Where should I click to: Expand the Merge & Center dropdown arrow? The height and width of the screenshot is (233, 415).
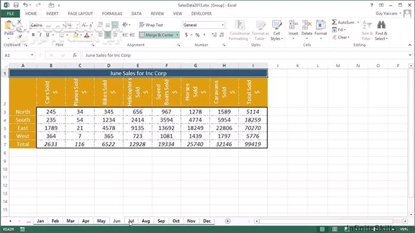pos(177,35)
